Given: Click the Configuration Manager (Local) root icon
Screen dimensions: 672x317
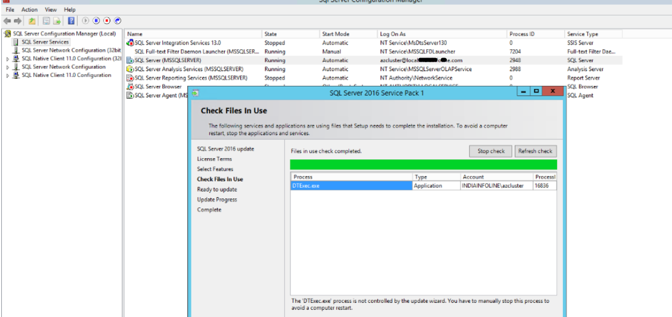Looking at the screenshot, I should (8, 34).
